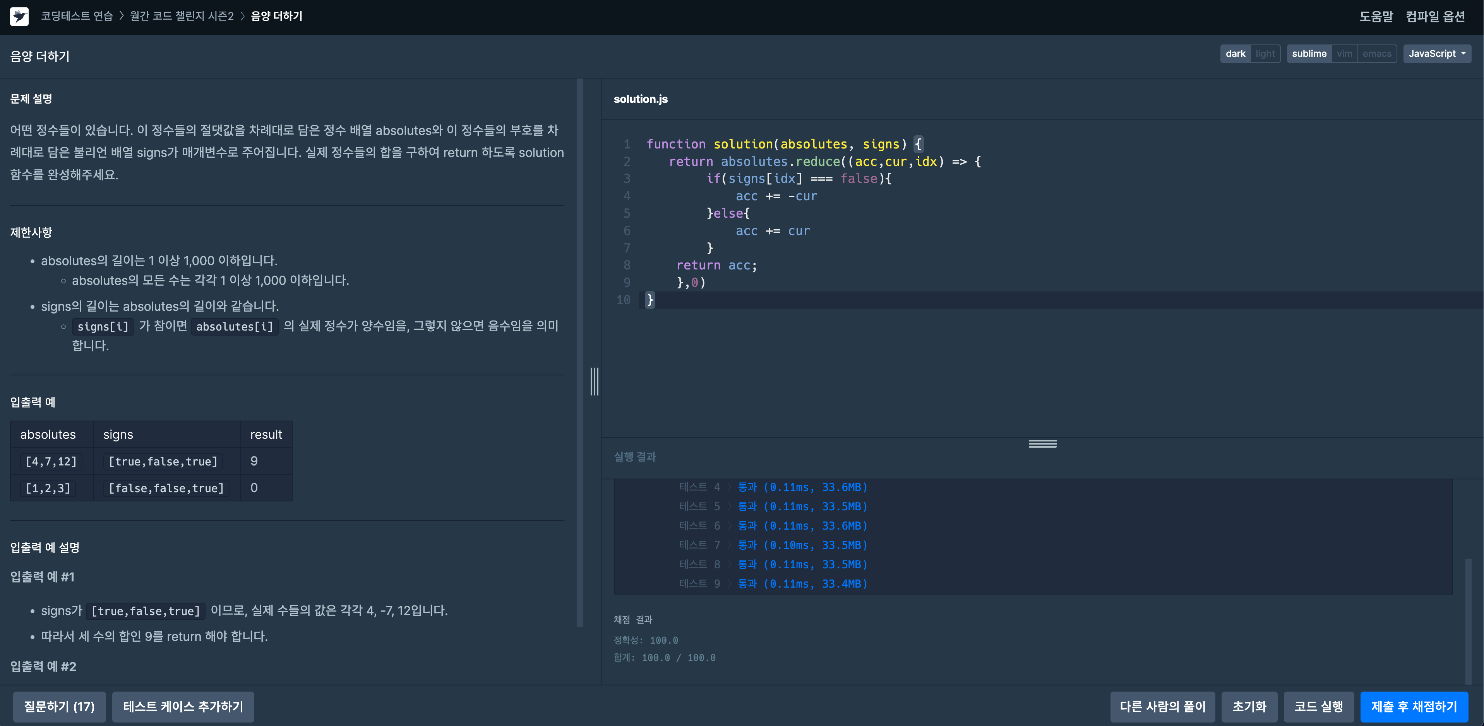Click the Programmers bird logo icon
1484x726 pixels.
pos(19,16)
